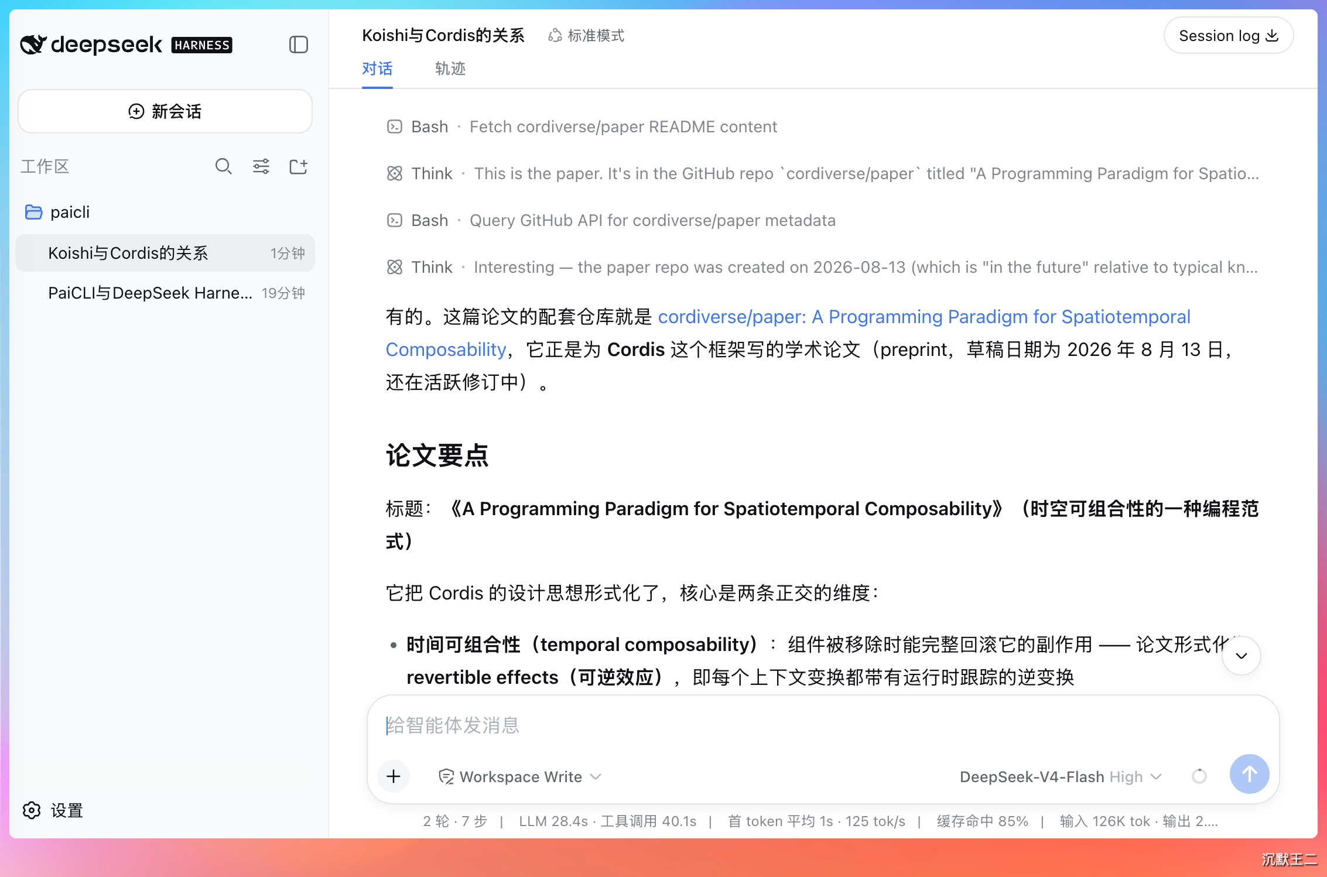The height and width of the screenshot is (877, 1327).
Task: Click the Session log button
Action: tap(1229, 36)
